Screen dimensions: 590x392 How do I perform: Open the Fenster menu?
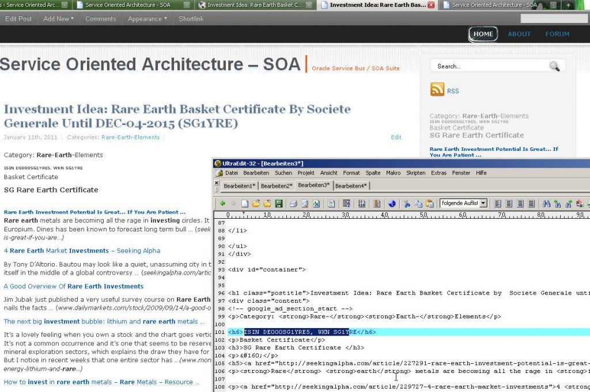tap(461, 173)
